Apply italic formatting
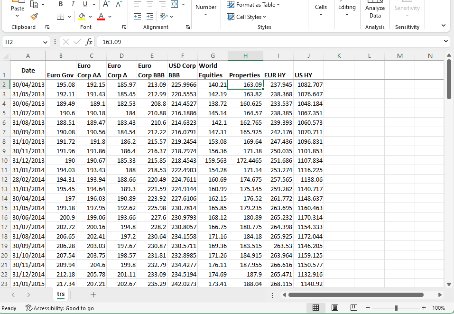Viewport: 454px width, 314px height. coord(72,4)
